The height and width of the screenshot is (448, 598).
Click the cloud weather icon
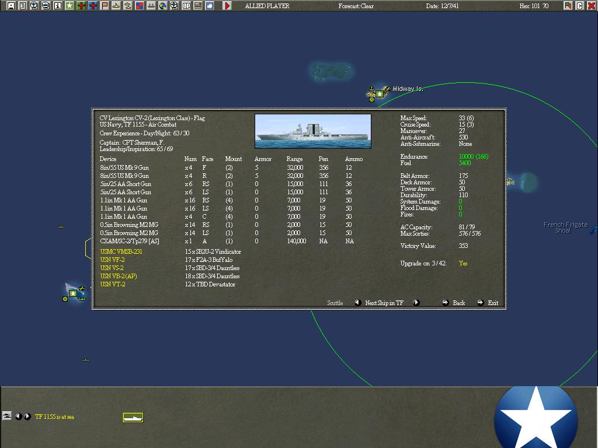click(x=210, y=6)
